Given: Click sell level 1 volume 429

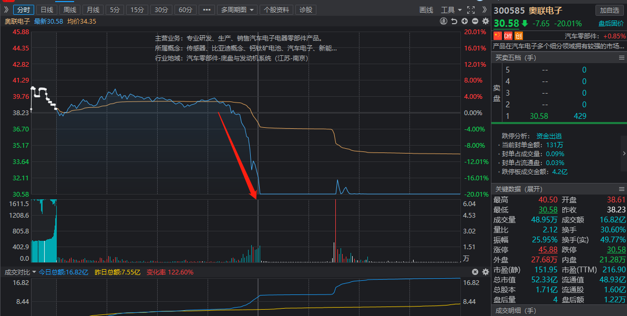Looking at the screenshot, I should coord(580,116).
